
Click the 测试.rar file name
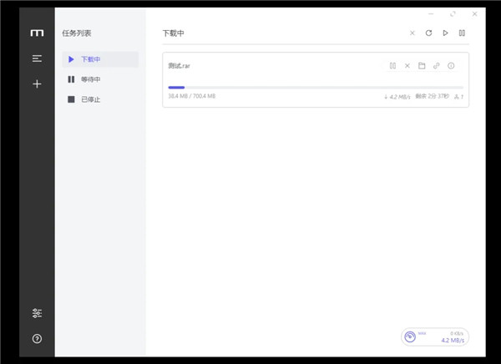coord(179,66)
